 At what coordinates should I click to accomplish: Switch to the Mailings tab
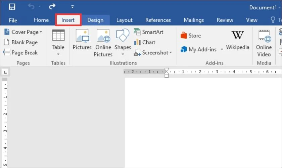(194, 20)
